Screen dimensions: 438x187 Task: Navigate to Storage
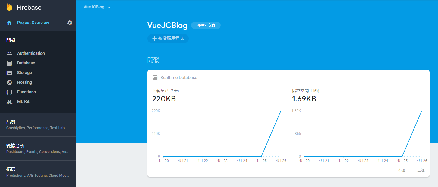[x=24, y=73]
